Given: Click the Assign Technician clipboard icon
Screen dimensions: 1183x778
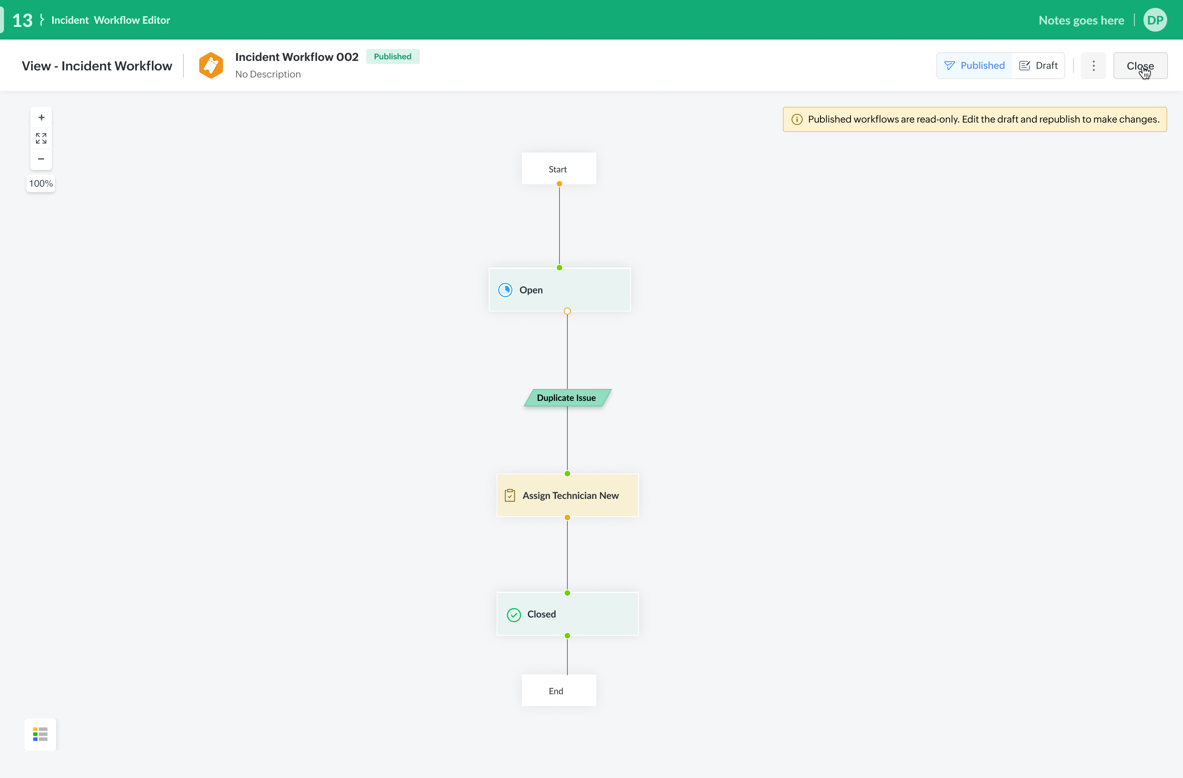Looking at the screenshot, I should pos(510,495).
